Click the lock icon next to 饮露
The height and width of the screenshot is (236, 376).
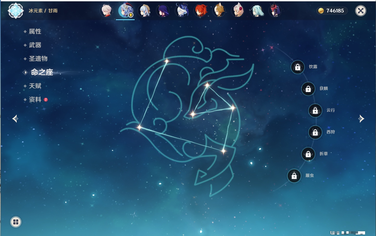pyautogui.click(x=298, y=67)
